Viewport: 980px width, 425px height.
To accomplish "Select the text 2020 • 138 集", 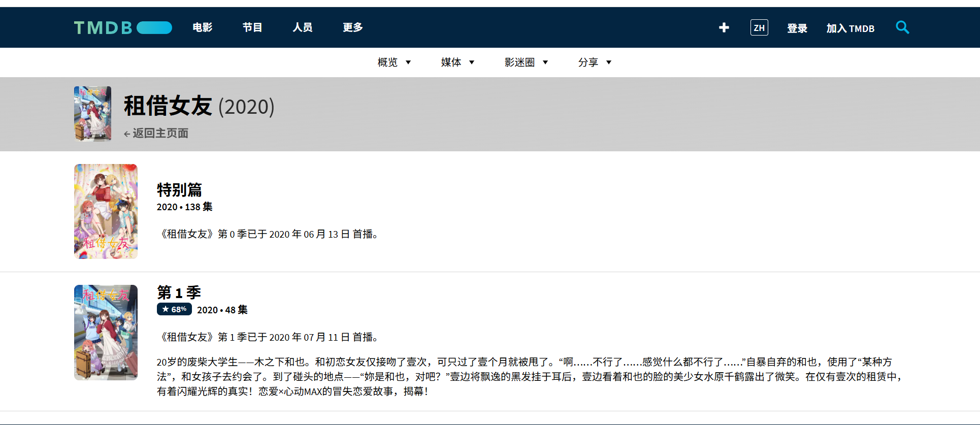I will 185,207.
